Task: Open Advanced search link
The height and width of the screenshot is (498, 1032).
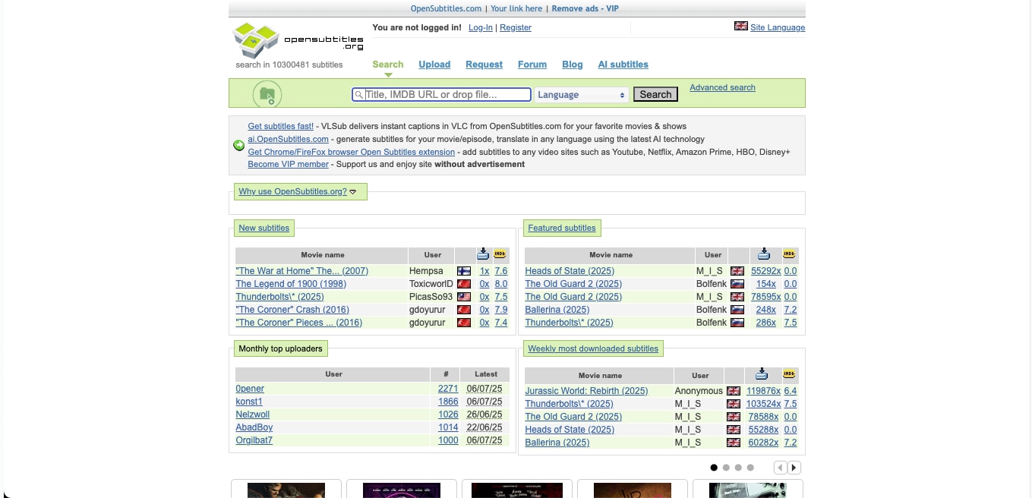Action: tap(722, 87)
